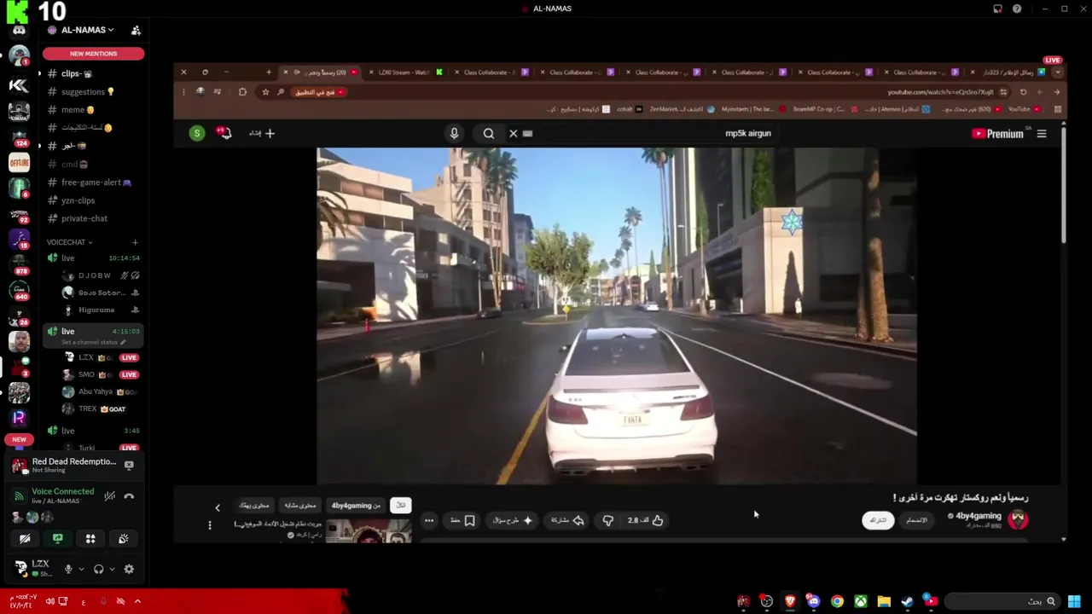
Task: Open YouTube notifications bell
Action: (x=224, y=133)
